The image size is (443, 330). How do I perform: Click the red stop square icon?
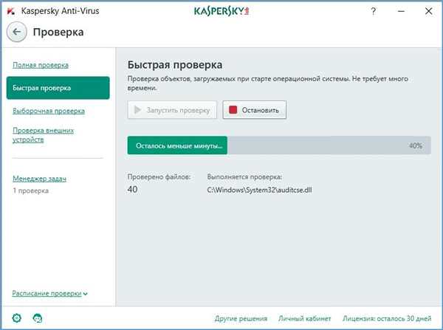[x=233, y=109]
